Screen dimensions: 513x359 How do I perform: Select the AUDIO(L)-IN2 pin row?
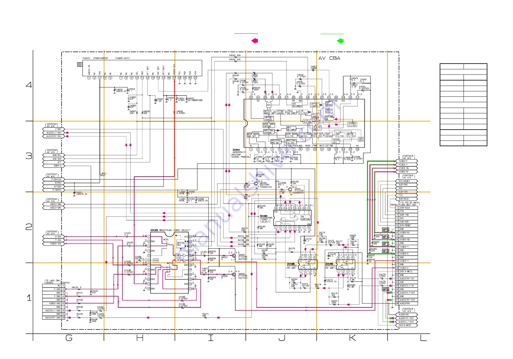click(x=54, y=310)
